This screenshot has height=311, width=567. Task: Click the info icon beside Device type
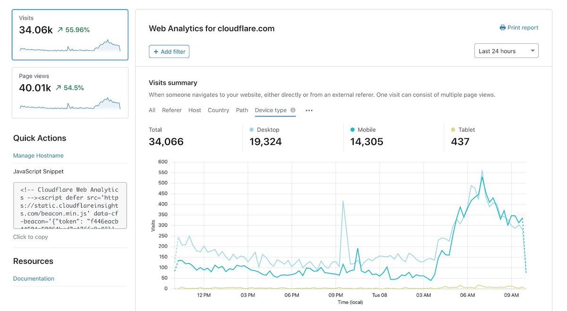click(x=293, y=110)
